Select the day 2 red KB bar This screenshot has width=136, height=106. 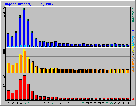click(12, 96)
